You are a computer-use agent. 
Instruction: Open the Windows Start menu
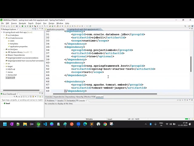(5, 124)
